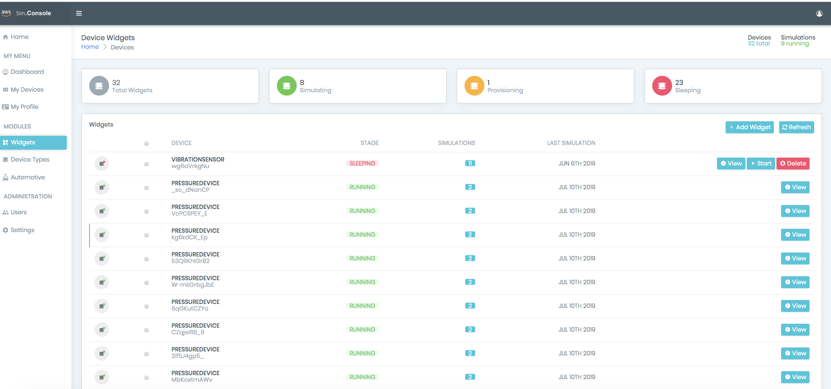Click simulations count badge showing 11
The width and height of the screenshot is (831, 389).
(x=470, y=164)
